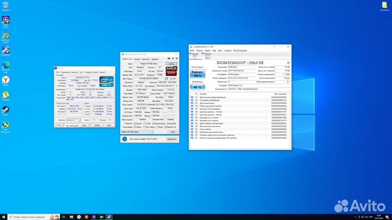Open the Radeon RX 500 Series GPU selector dropdown
The height and width of the screenshot is (220, 392).
click(x=137, y=131)
